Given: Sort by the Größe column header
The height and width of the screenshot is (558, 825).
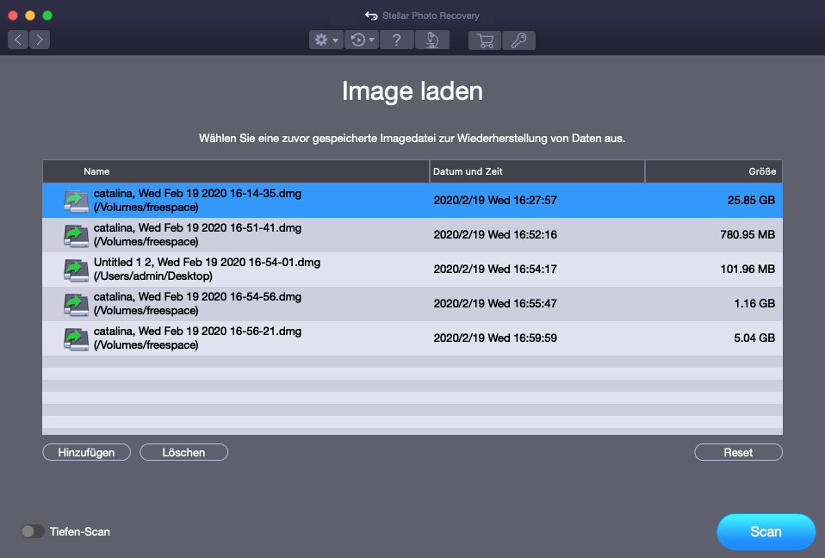Looking at the screenshot, I should 714,171.
